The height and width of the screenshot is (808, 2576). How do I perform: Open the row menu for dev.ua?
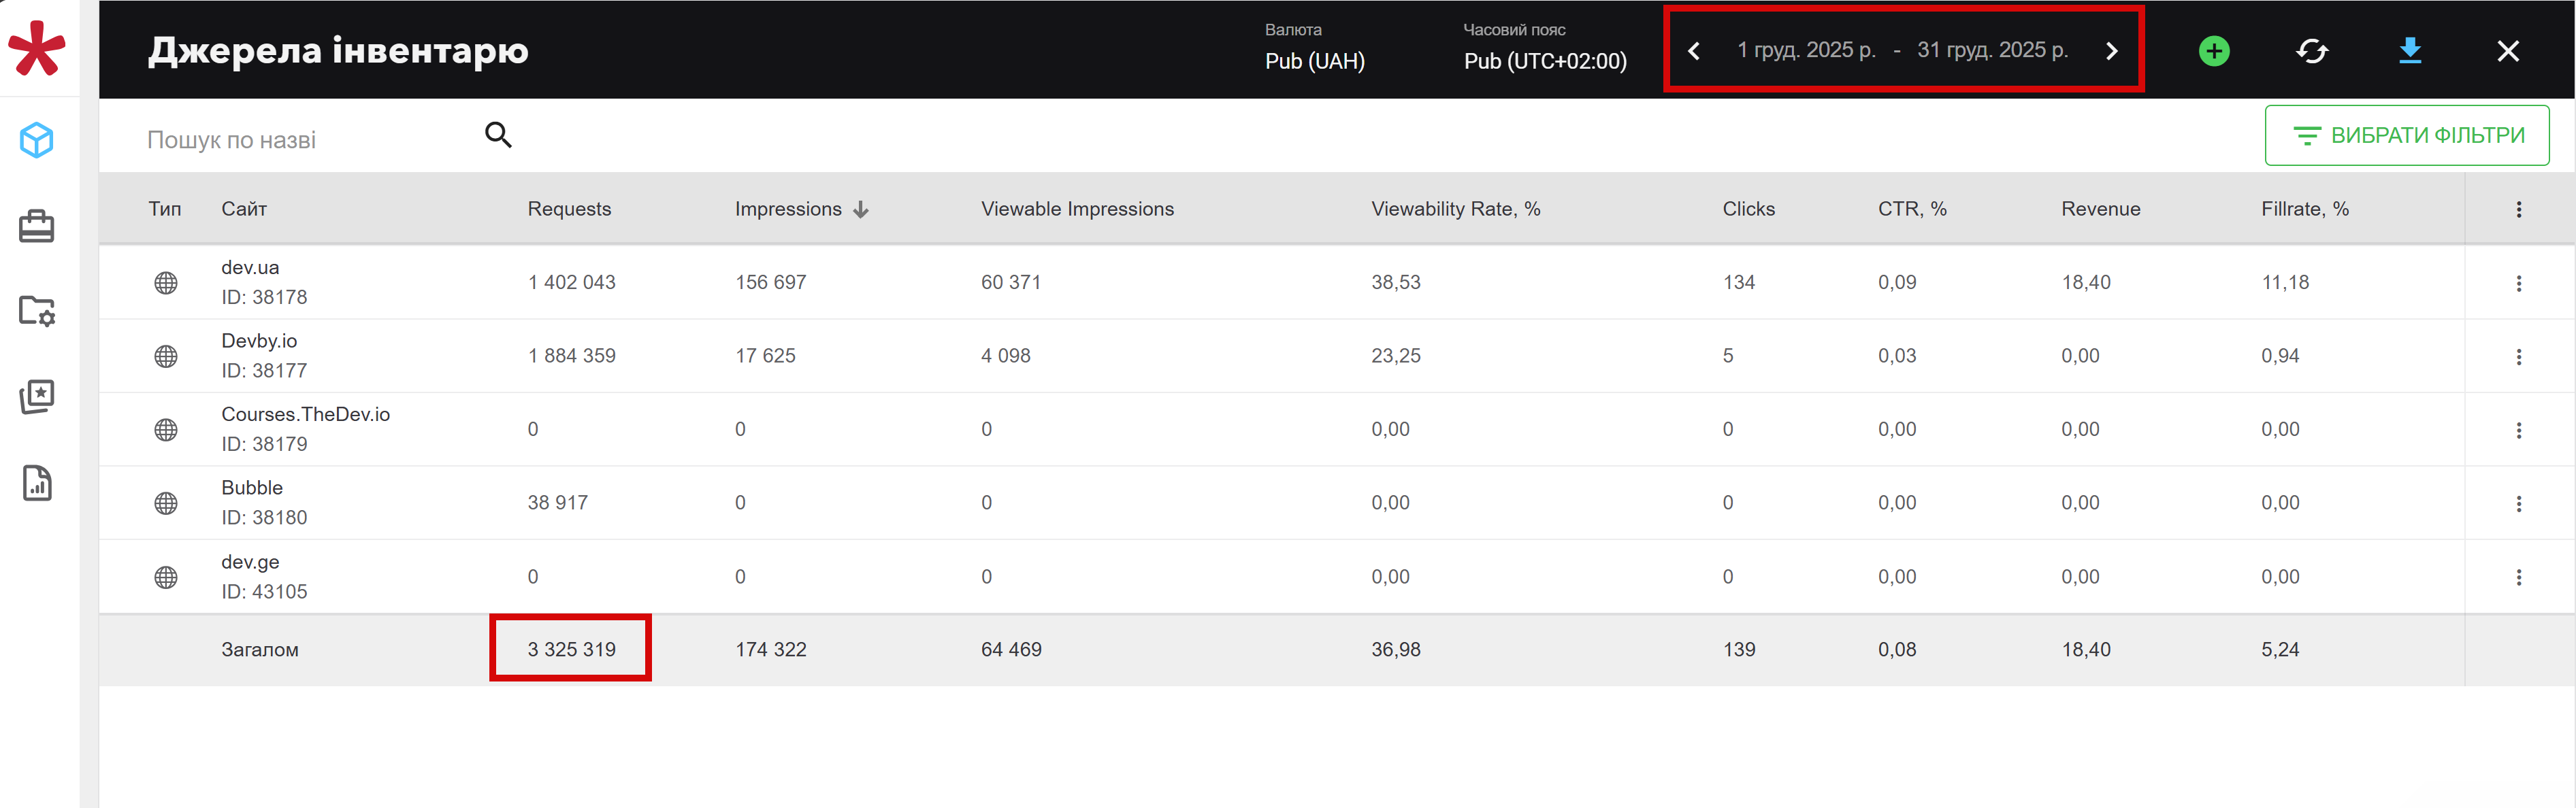(x=2518, y=283)
